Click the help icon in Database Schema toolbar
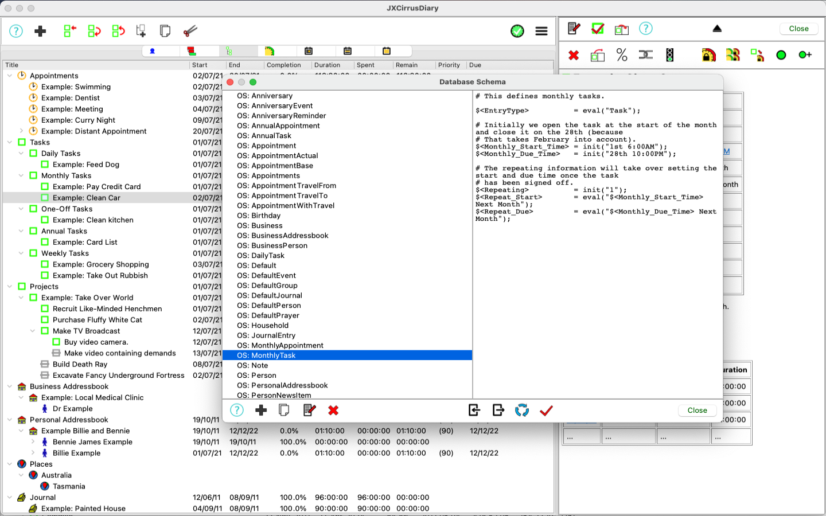Screen dimensions: 826x516 coord(237,411)
